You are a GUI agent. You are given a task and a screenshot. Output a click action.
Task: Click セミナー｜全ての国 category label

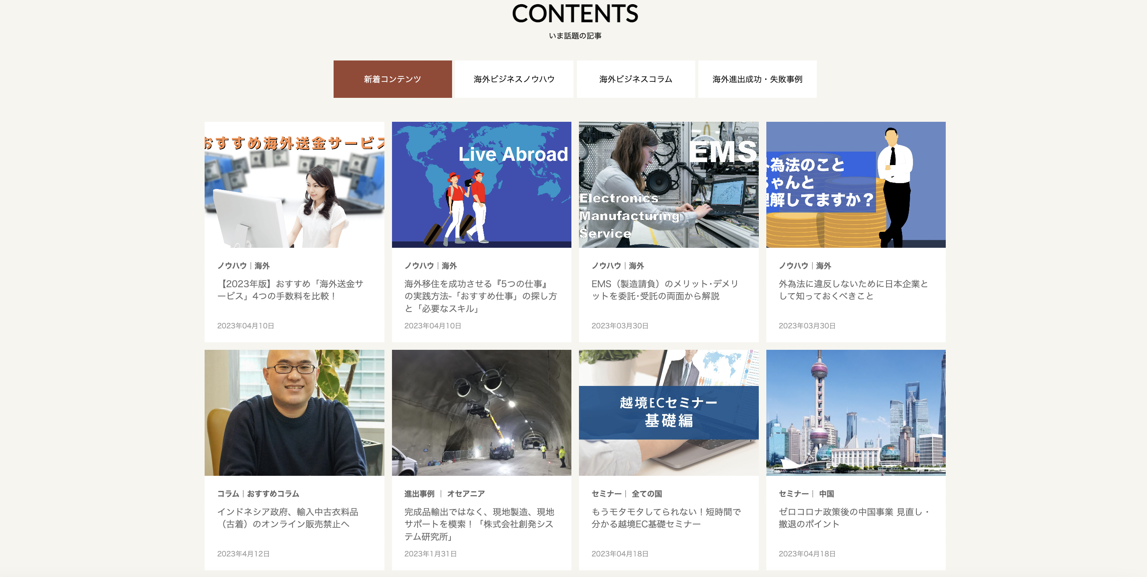pyautogui.click(x=626, y=494)
